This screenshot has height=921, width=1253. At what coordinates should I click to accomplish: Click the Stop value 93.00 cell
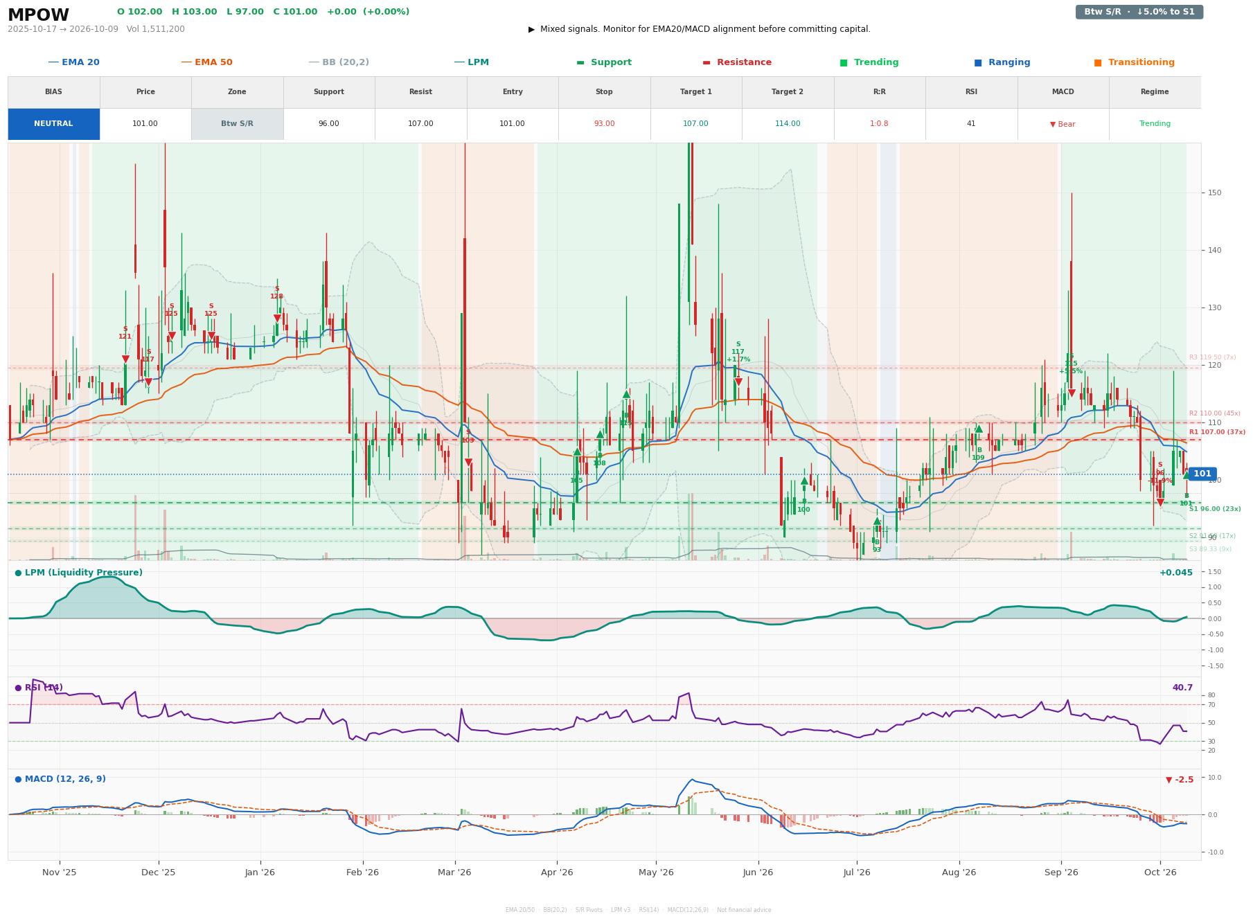tap(604, 124)
